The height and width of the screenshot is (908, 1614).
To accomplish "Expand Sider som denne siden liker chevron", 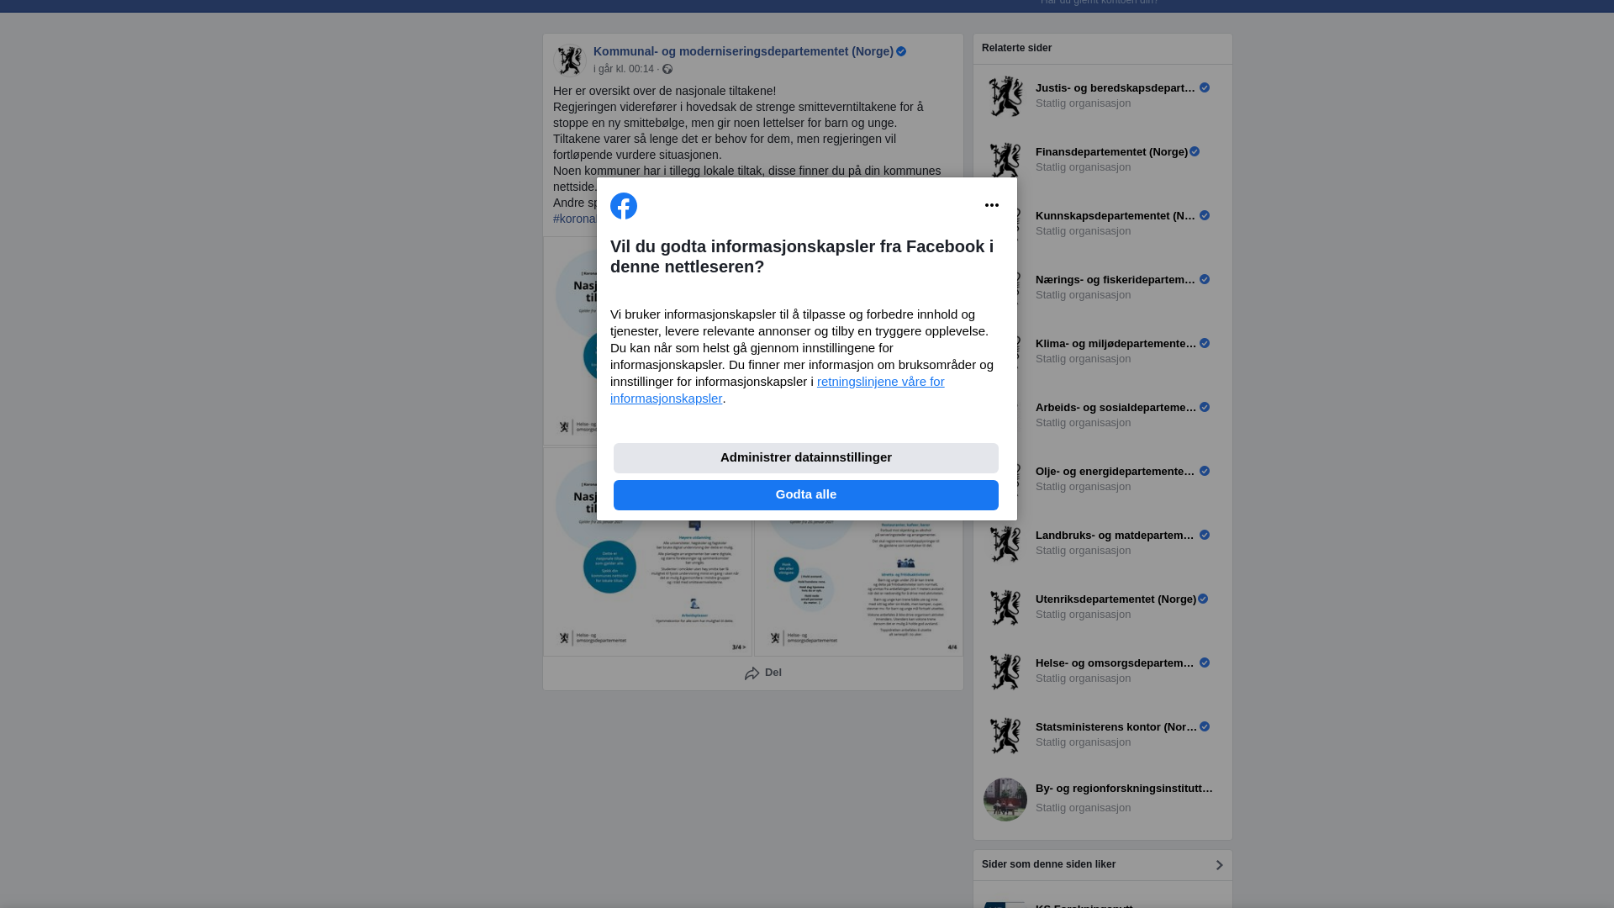I will (x=1219, y=865).
